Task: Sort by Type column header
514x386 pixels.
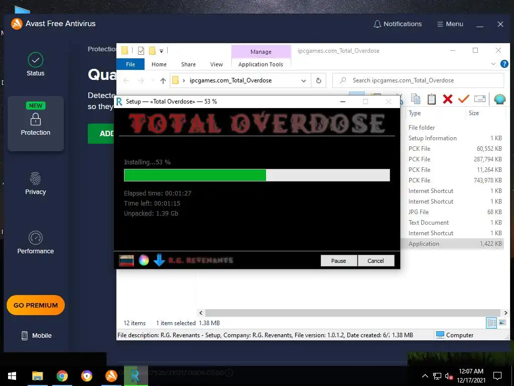Action: (435, 113)
